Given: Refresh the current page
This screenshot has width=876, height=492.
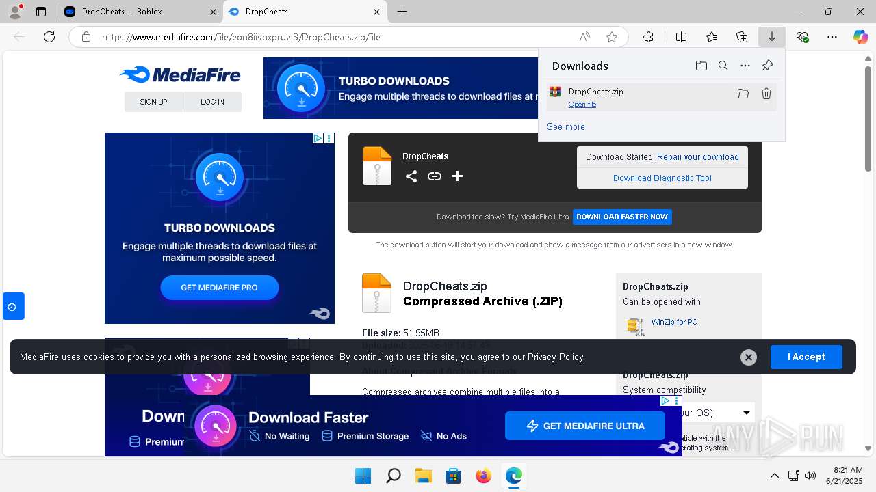Looking at the screenshot, I should point(49,37).
